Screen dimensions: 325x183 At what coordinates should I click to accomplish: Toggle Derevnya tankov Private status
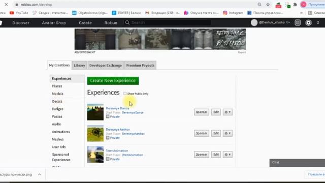(x=113, y=138)
